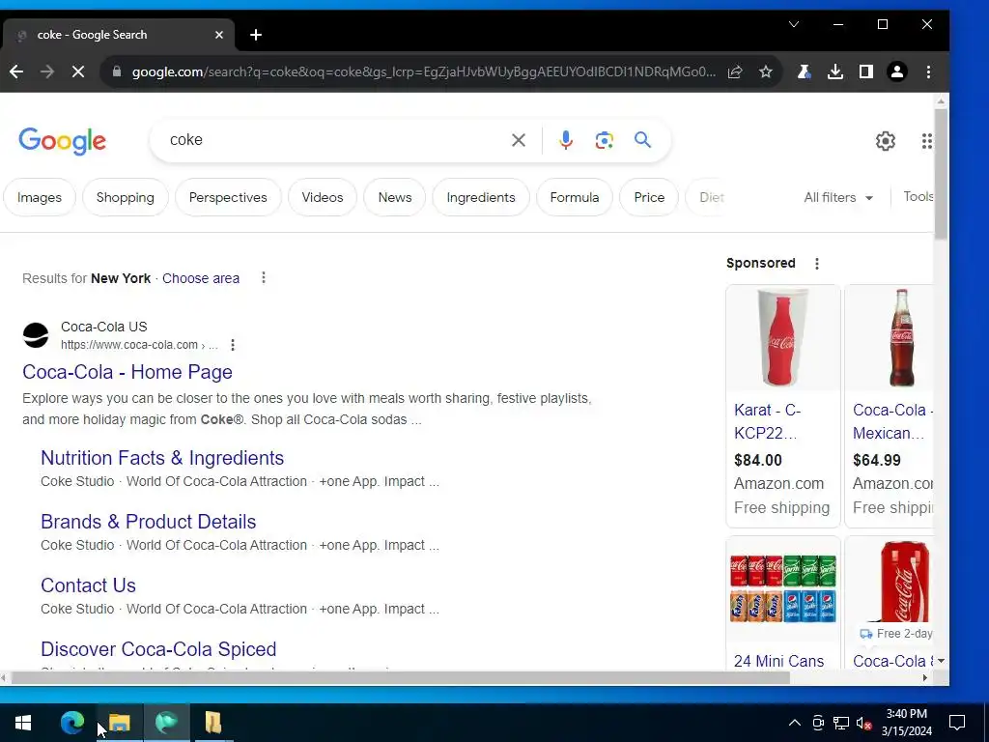Toggle the browser side panel

pos(866,71)
